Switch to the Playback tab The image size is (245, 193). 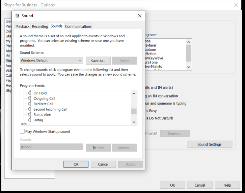(22, 27)
